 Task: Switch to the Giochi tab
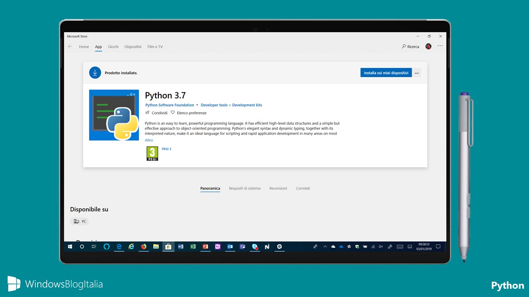(x=113, y=47)
